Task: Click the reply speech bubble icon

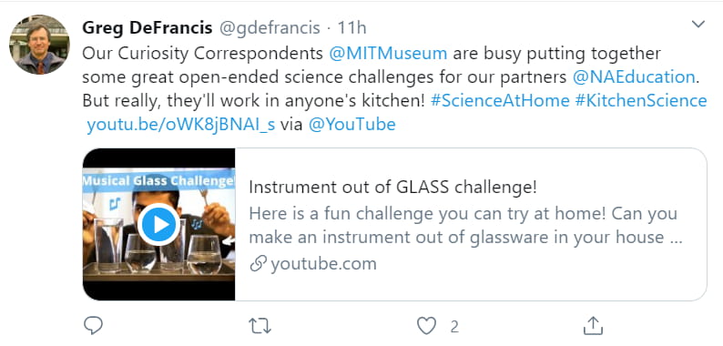Action: click(x=93, y=326)
